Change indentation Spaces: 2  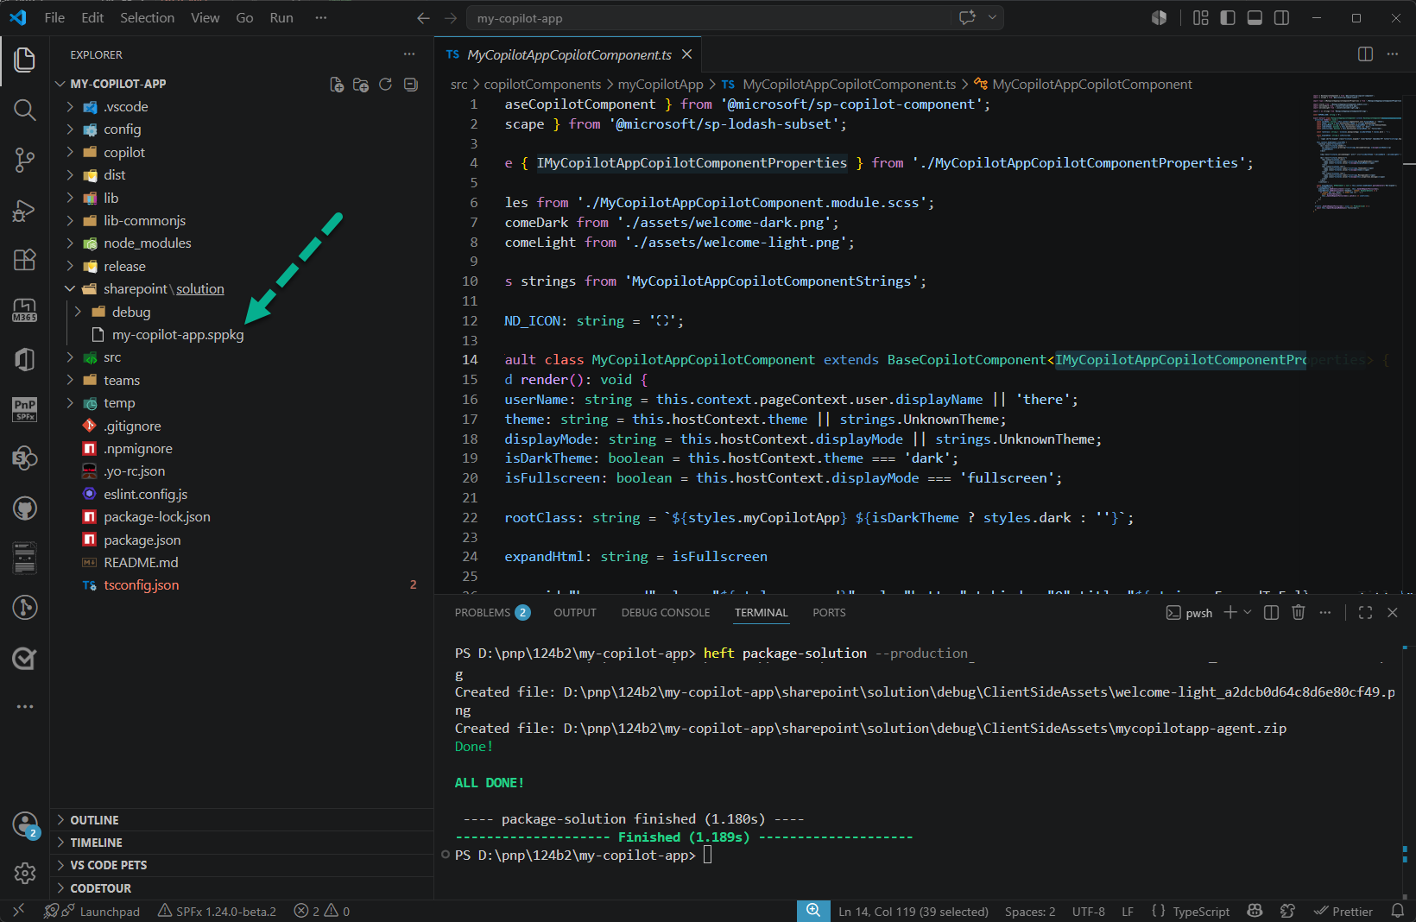(x=1030, y=912)
